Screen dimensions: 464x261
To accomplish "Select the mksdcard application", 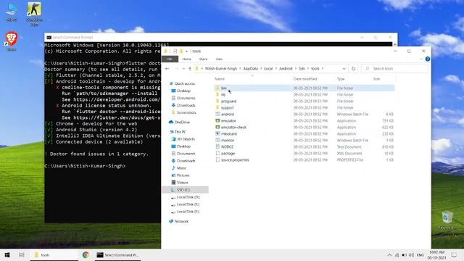I will pyautogui.click(x=229, y=133).
